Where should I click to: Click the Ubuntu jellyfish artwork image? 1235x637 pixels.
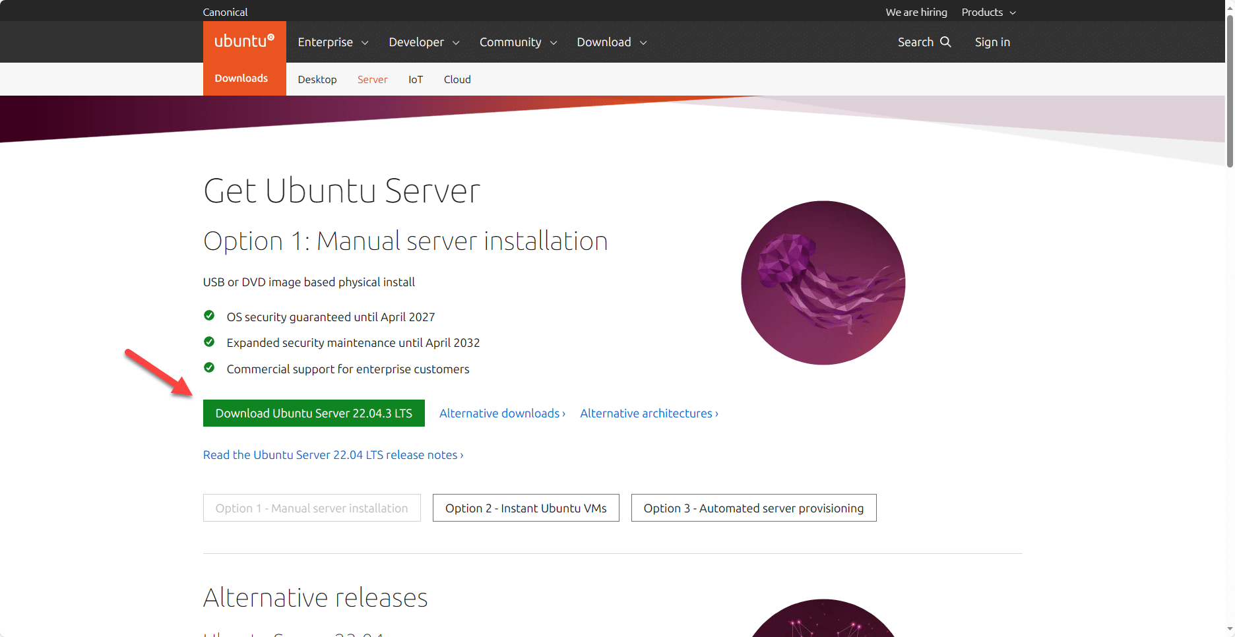823,283
